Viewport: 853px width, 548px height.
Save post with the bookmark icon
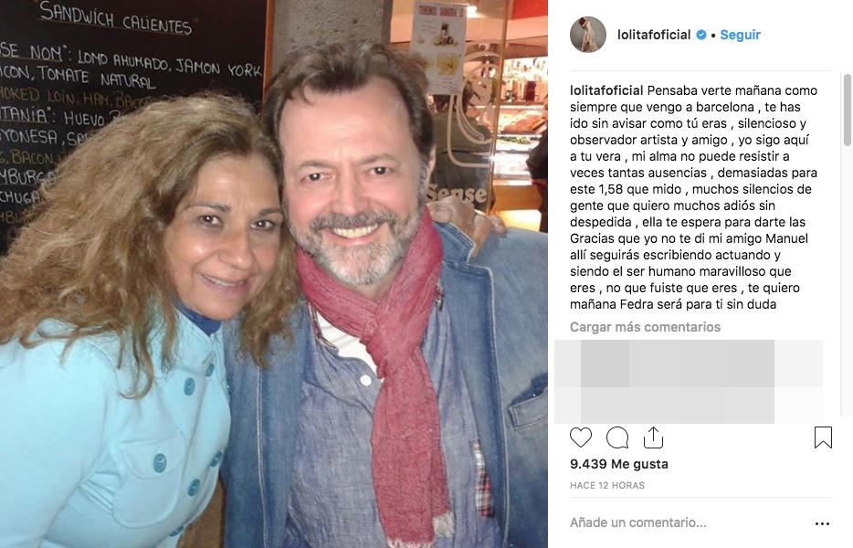(x=823, y=437)
